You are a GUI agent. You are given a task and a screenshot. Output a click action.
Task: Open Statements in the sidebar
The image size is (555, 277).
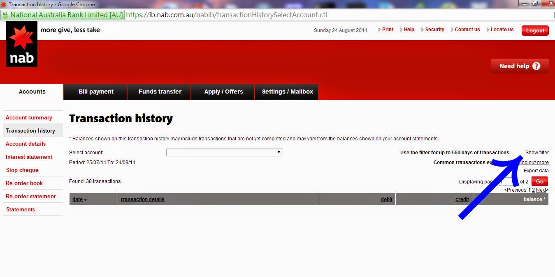(x=21, y=209)
